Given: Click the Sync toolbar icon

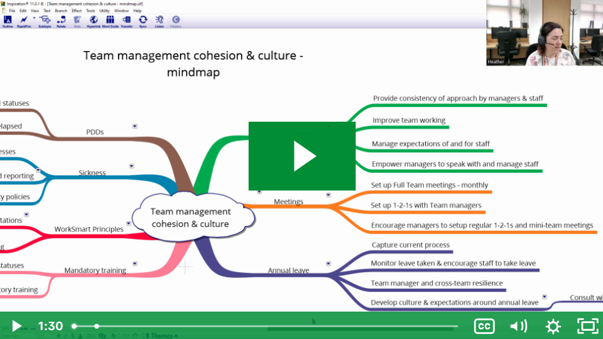Looking at the screenshot, I should tap(143, 21).
